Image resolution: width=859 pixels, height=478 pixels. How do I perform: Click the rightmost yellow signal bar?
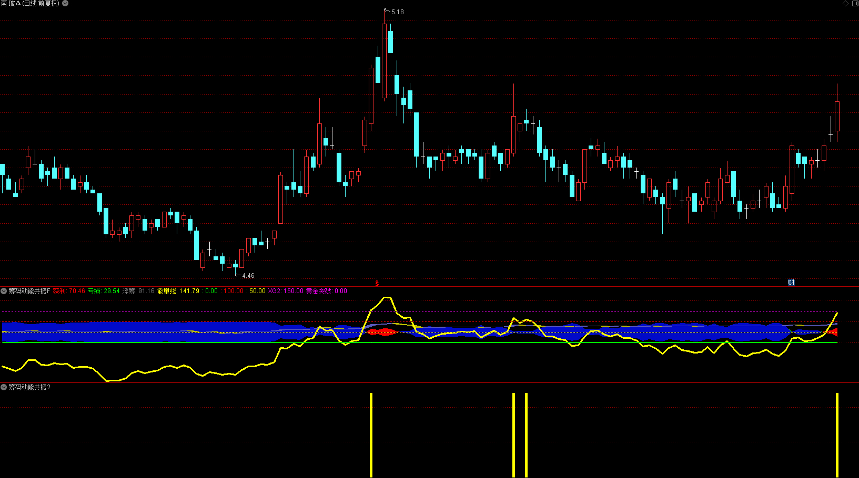click(837, 435)
